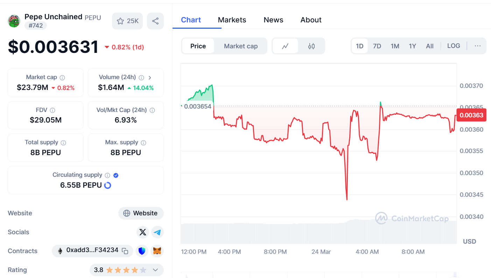Expand Volume (24h) details arrow

[150, 77]
